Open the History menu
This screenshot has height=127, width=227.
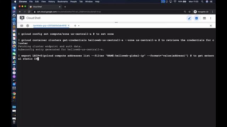point(51,1)
